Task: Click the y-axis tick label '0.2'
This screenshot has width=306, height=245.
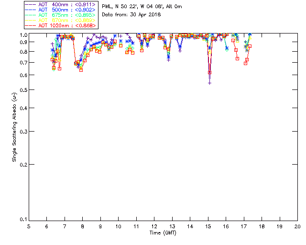Action: tap(23, 165)
